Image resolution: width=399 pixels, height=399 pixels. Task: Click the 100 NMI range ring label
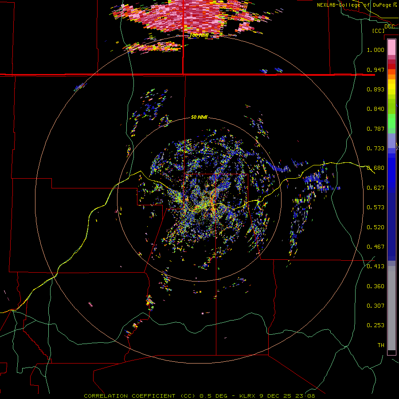click(x=199, y=35)
